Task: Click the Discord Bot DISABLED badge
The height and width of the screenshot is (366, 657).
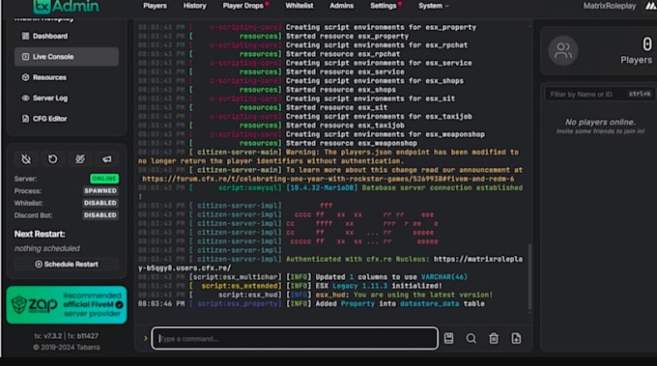Action: 100,215
